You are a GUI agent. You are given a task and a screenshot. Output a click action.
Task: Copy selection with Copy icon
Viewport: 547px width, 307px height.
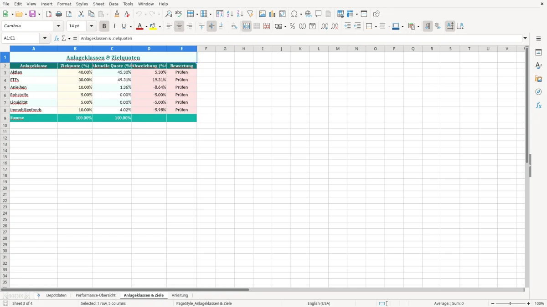pos(91,14)
